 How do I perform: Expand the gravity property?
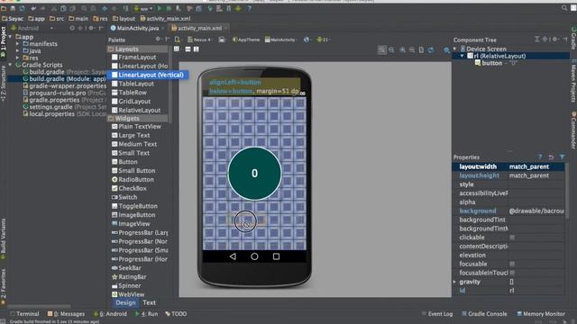(454, 282)
